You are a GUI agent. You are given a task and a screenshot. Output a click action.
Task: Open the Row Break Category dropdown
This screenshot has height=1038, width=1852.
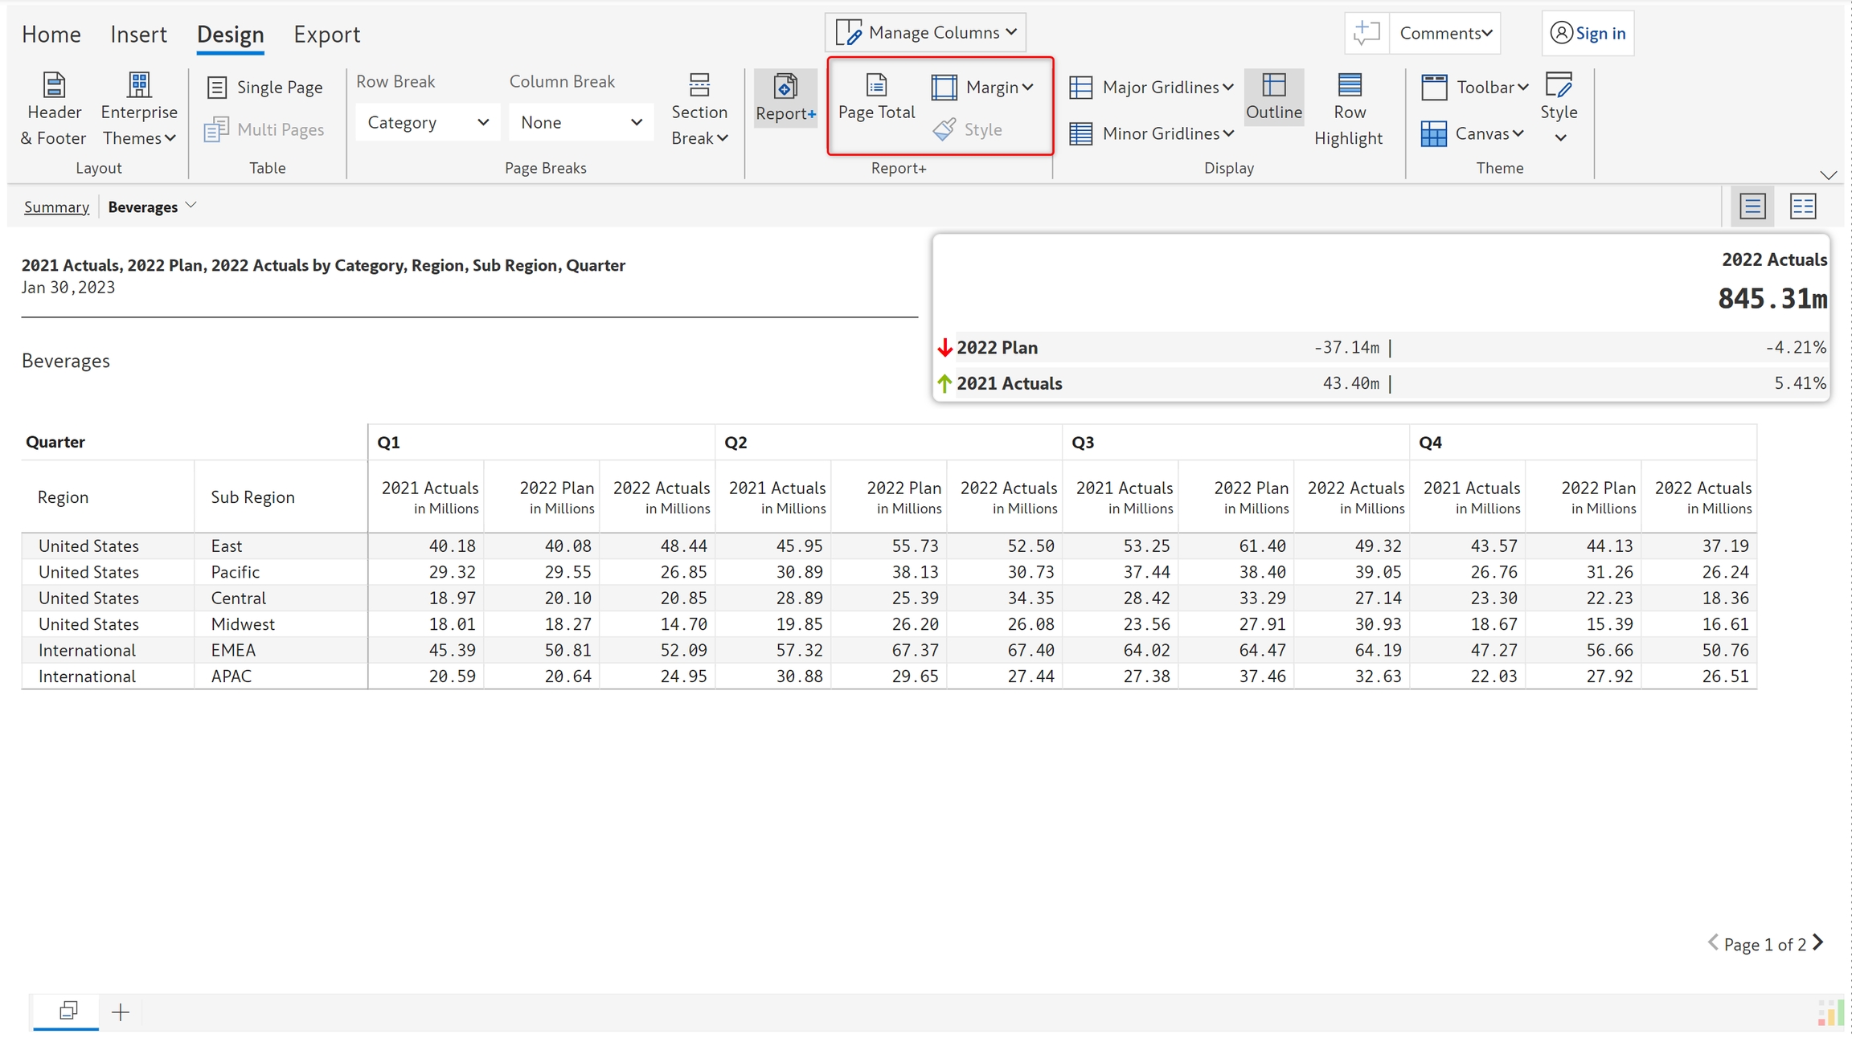coord(428,122)
